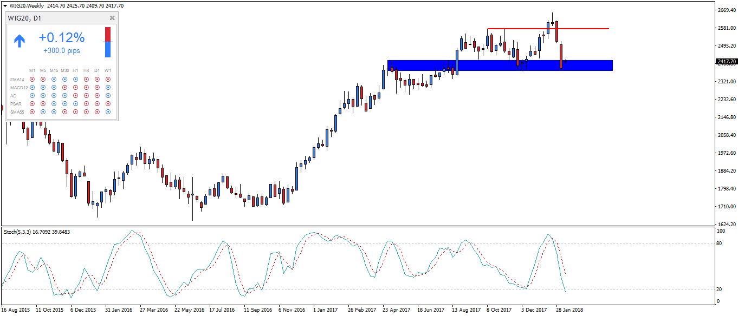738x316 pixels.
Task: Click the SMA55 signal dot under M5
Action: click(43, 111)
